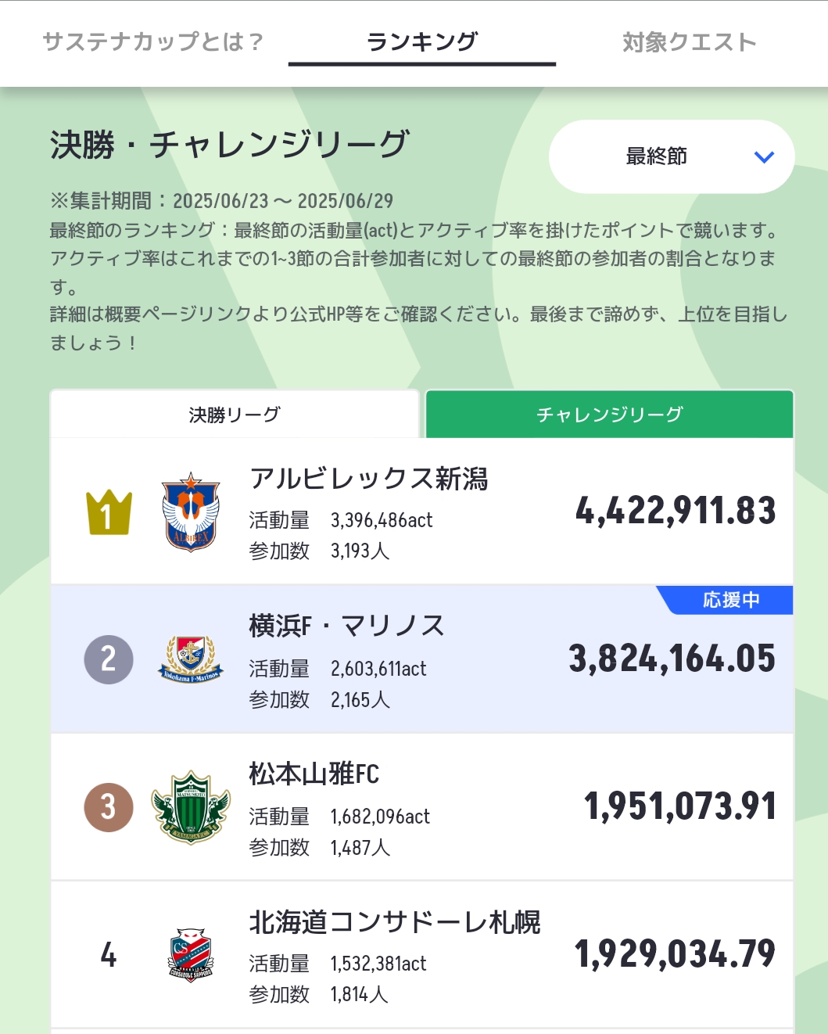Select the チャレンジリーグ tab
828x1034 pixels.
click(610, 415)
